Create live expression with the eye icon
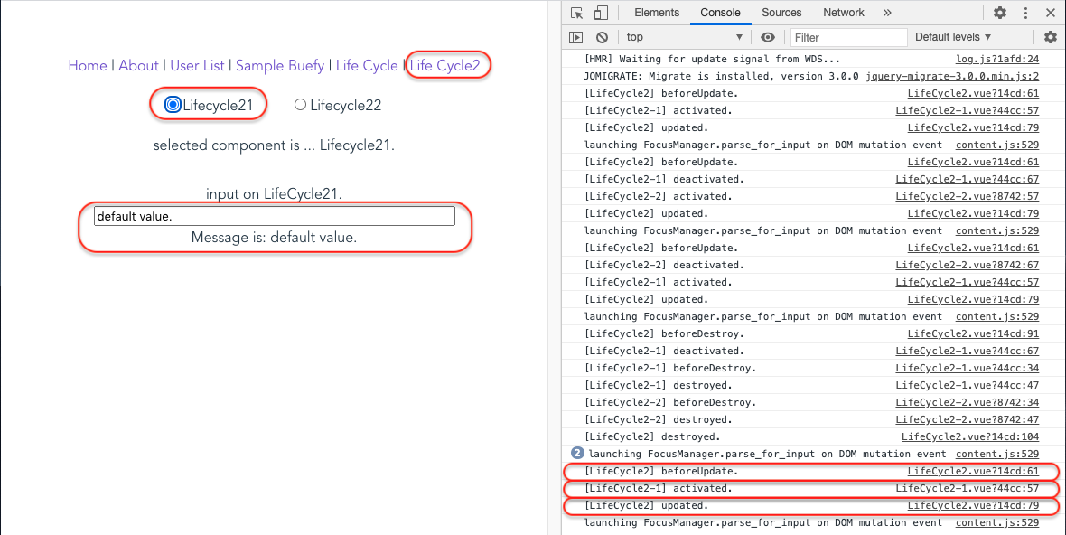Viewport: 1066px width, 535px height. pyautogui.click(x=768, y=37)
